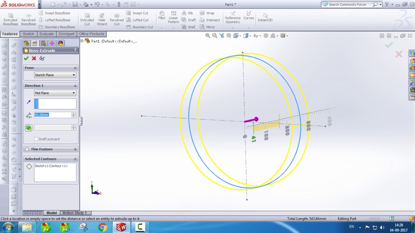Click the Reference Geometry tool

pos(233,17)
